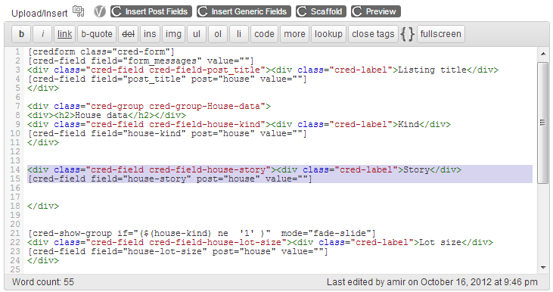The width and height of the screenshot is (553, 292).
Task: Open the Scaffold button
Action: pos(321,11)
